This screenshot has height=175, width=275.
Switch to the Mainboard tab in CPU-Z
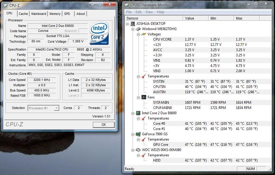pos(39,14)
